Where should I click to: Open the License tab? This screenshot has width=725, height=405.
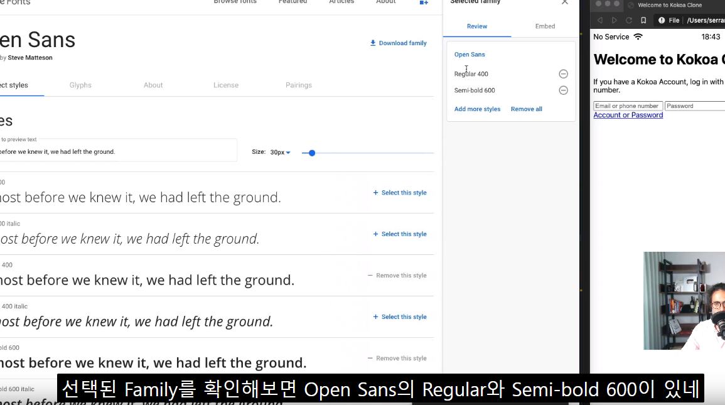[226, 85]
